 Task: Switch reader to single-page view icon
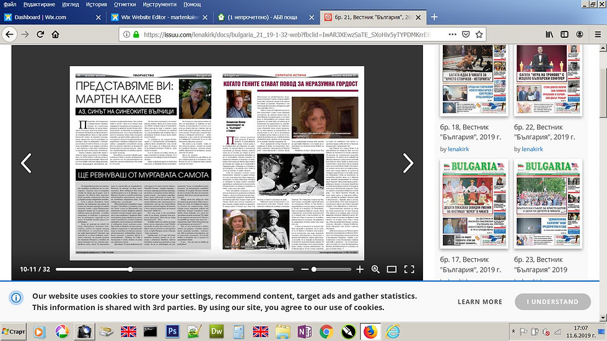[391, 269]
